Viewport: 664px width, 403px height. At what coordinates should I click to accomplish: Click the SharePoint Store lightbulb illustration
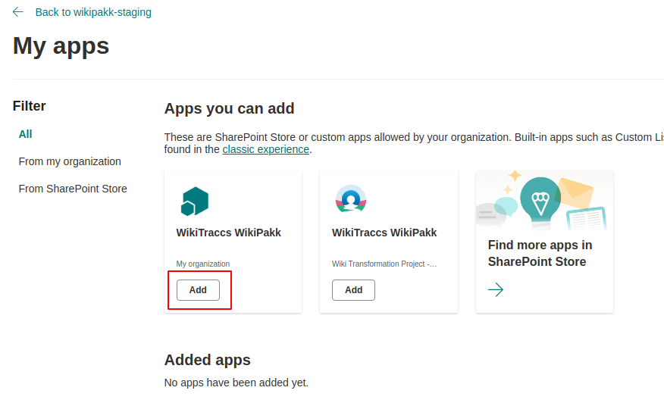coord(544,201)
